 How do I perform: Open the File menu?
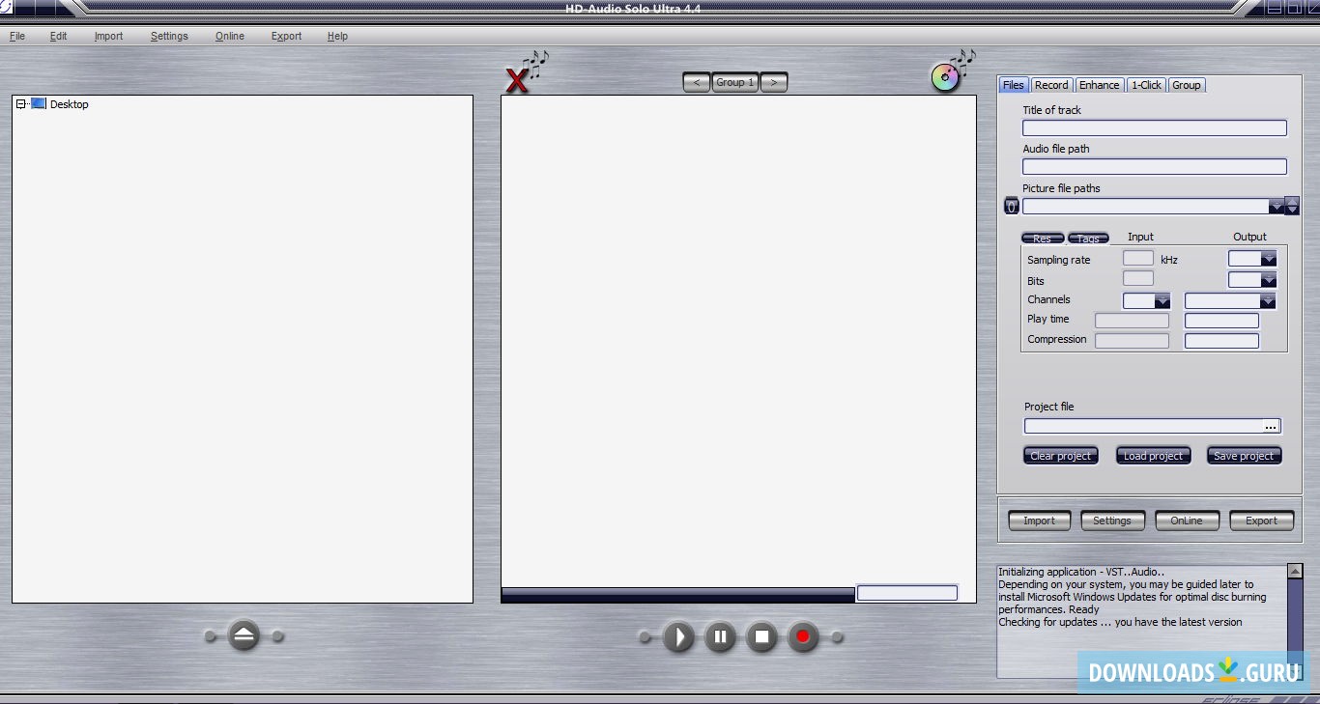click(17, 36)
